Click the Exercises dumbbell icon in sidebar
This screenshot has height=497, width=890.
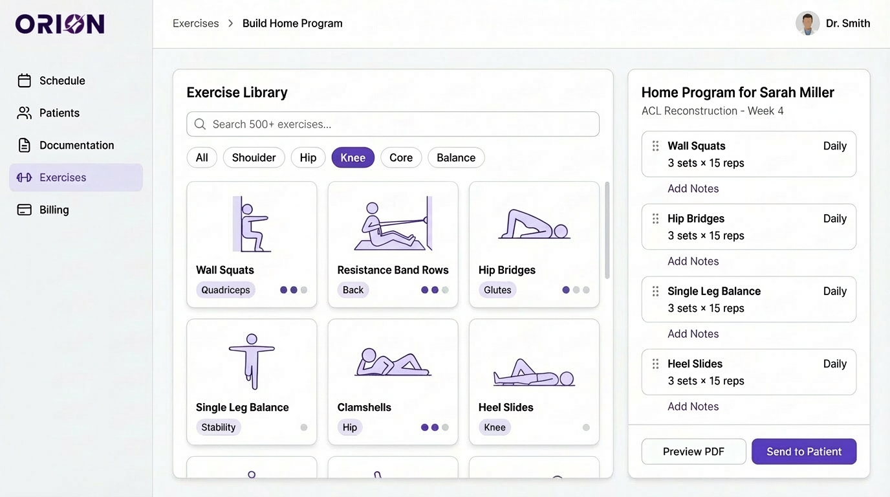[24, 177]
